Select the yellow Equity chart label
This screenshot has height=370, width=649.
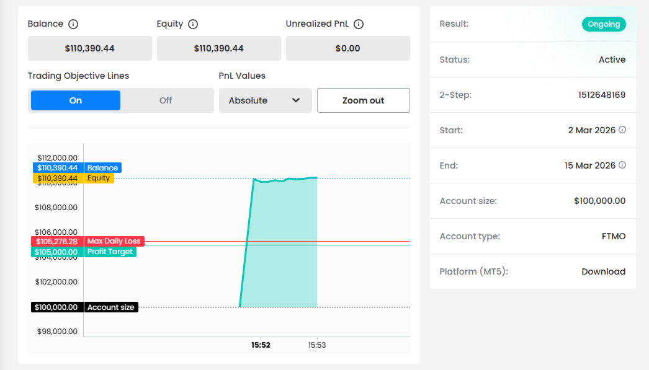click(x=98, y=178)
